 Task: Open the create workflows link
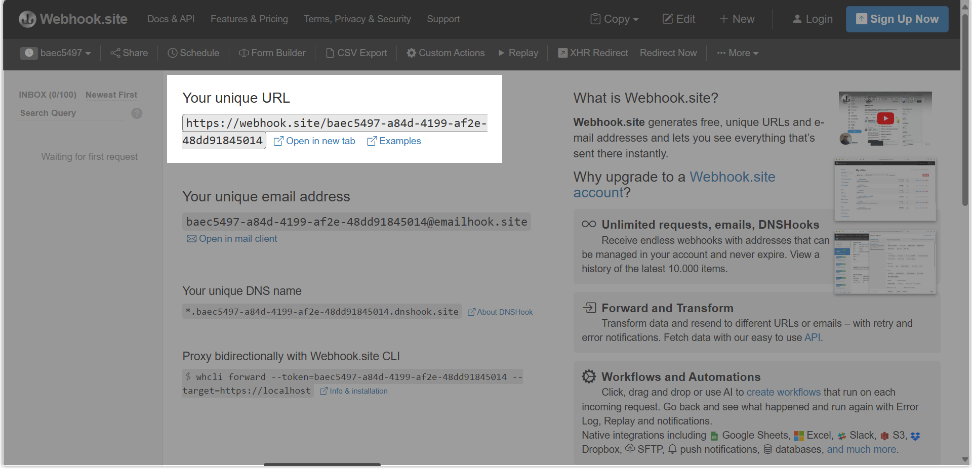[x=784, y=392]
